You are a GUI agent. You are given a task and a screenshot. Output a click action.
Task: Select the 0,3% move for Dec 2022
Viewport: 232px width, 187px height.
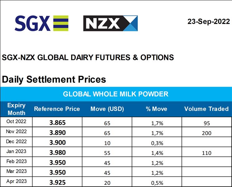[157, 143]
